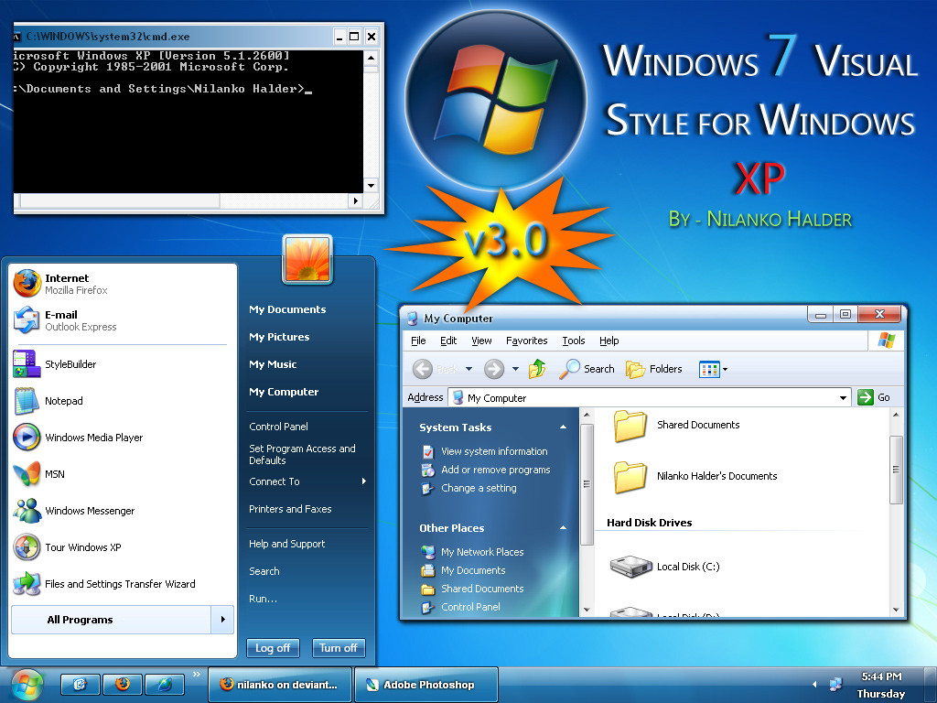The image size is (937, 703).
Task: Toggle the Folders pane button
Action: [654, 369]
